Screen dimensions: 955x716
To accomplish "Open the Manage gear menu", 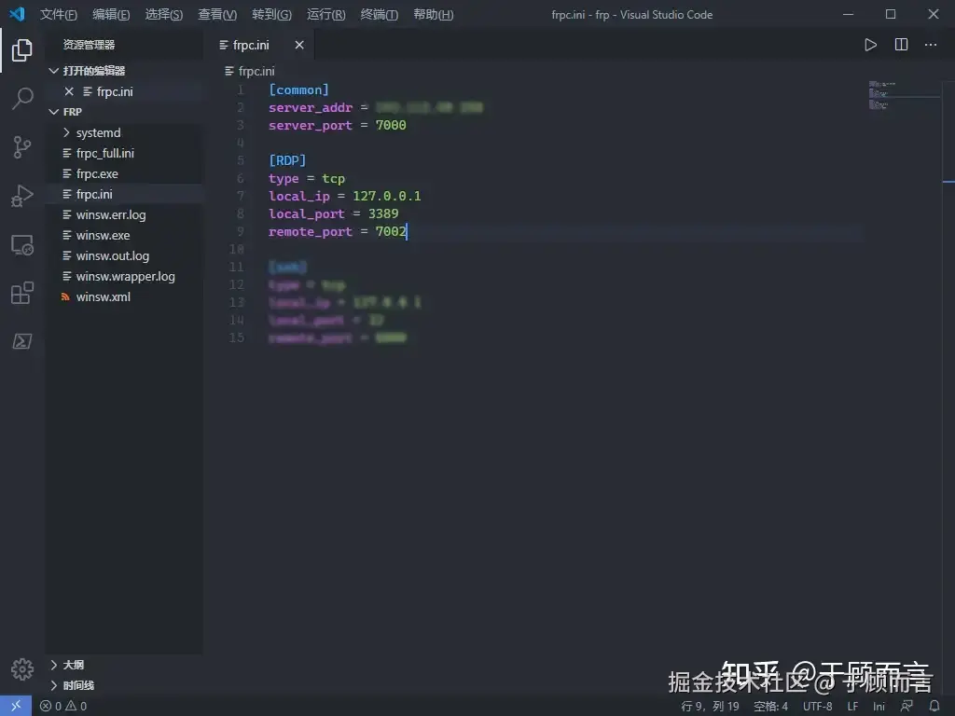I will click(22, 669).
